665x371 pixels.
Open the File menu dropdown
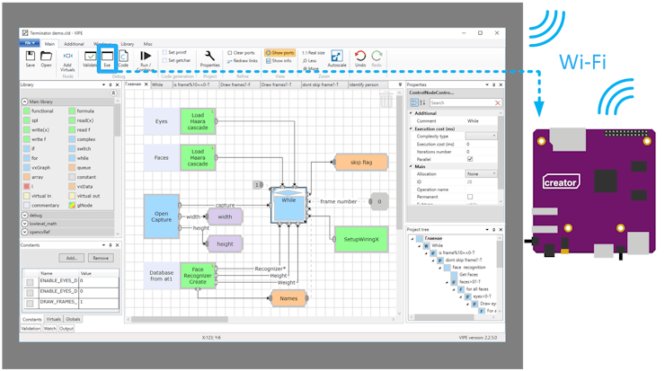(x=30, y=43)
